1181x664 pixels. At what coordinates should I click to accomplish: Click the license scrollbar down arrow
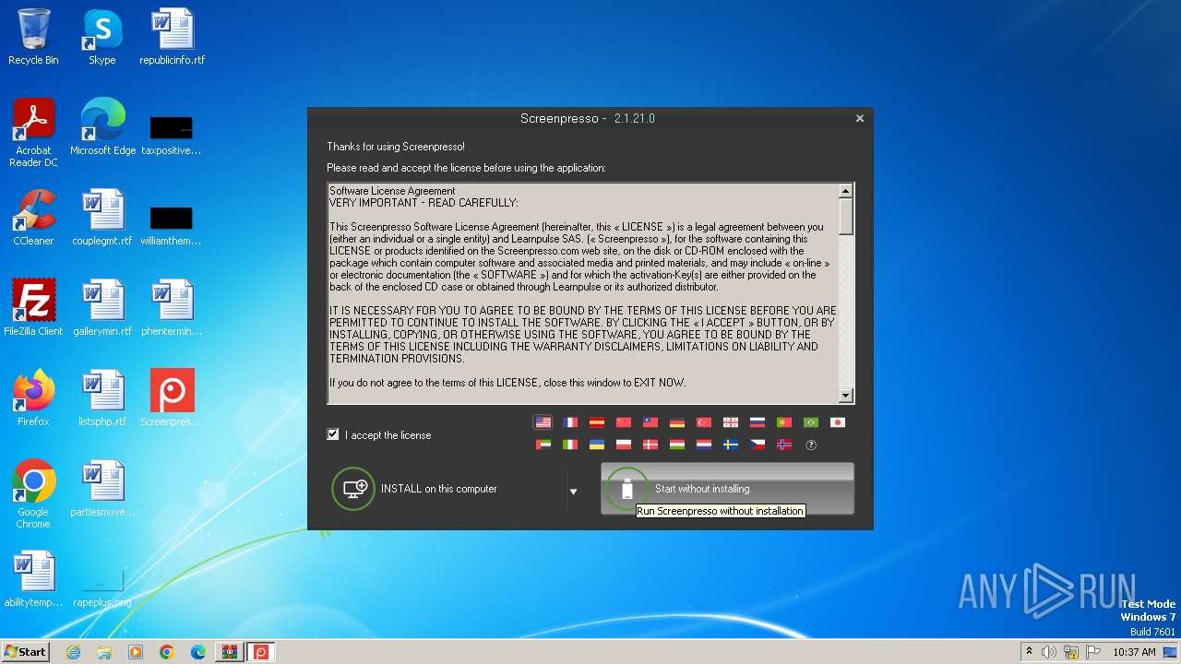[845, 396]
